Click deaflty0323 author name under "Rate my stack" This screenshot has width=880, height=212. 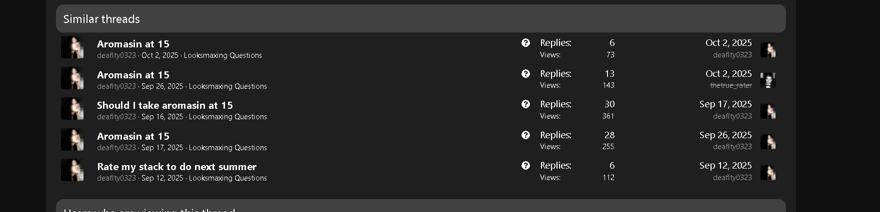click(116, 178)
